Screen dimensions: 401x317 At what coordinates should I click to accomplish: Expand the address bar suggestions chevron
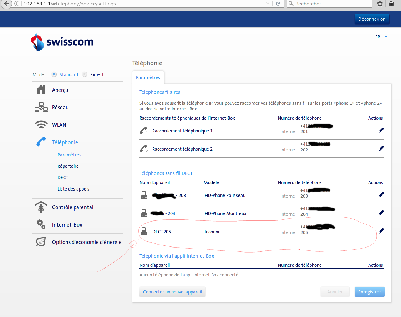[268, 4]
